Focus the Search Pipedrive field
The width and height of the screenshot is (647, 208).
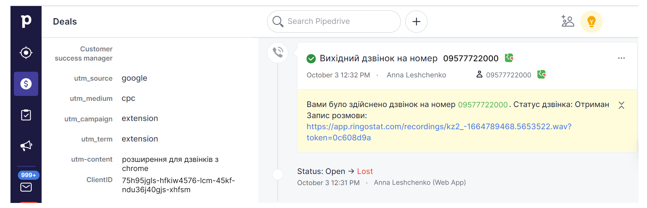(334, 22)
